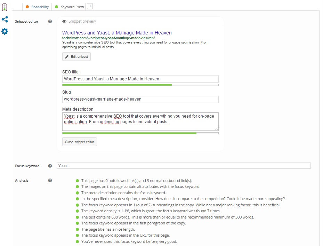The height and width of the screenshot is (246, 323).
Task: Click inside the Meta description textarea
Action: (140, 121)
